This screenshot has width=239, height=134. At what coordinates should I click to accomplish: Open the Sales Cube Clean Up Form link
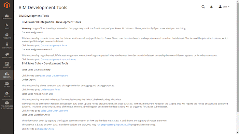[x=54, y=111]
